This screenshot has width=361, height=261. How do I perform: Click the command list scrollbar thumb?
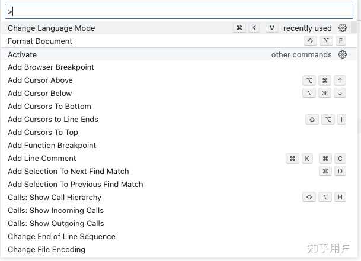coord(354,27)
